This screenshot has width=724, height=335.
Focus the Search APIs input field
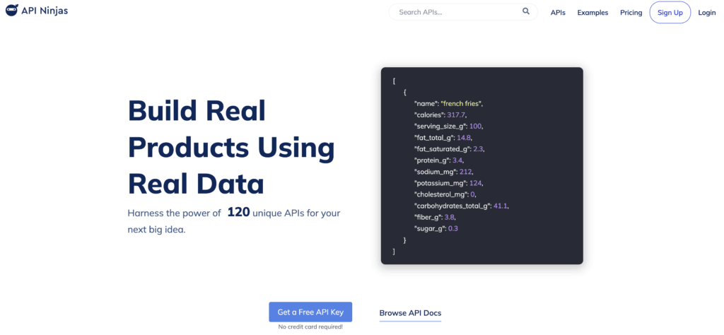[463, 12]
